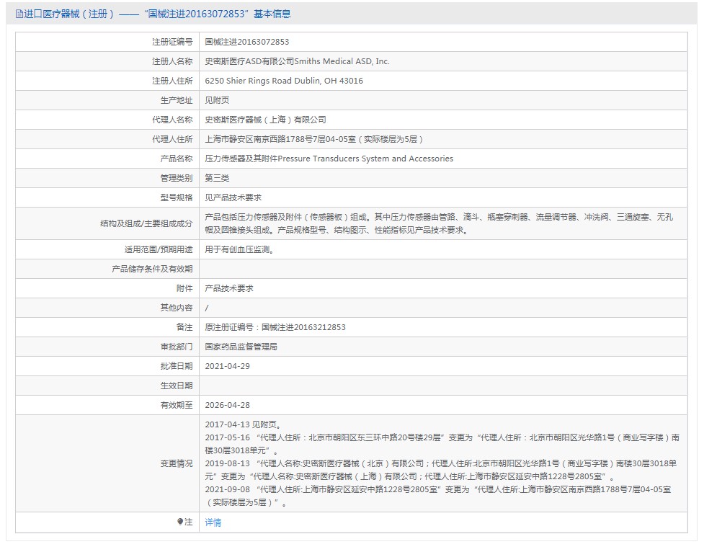
Task: Select registrant name Smiths Medical ASD, Inc.
Action: tap(342, 61)
